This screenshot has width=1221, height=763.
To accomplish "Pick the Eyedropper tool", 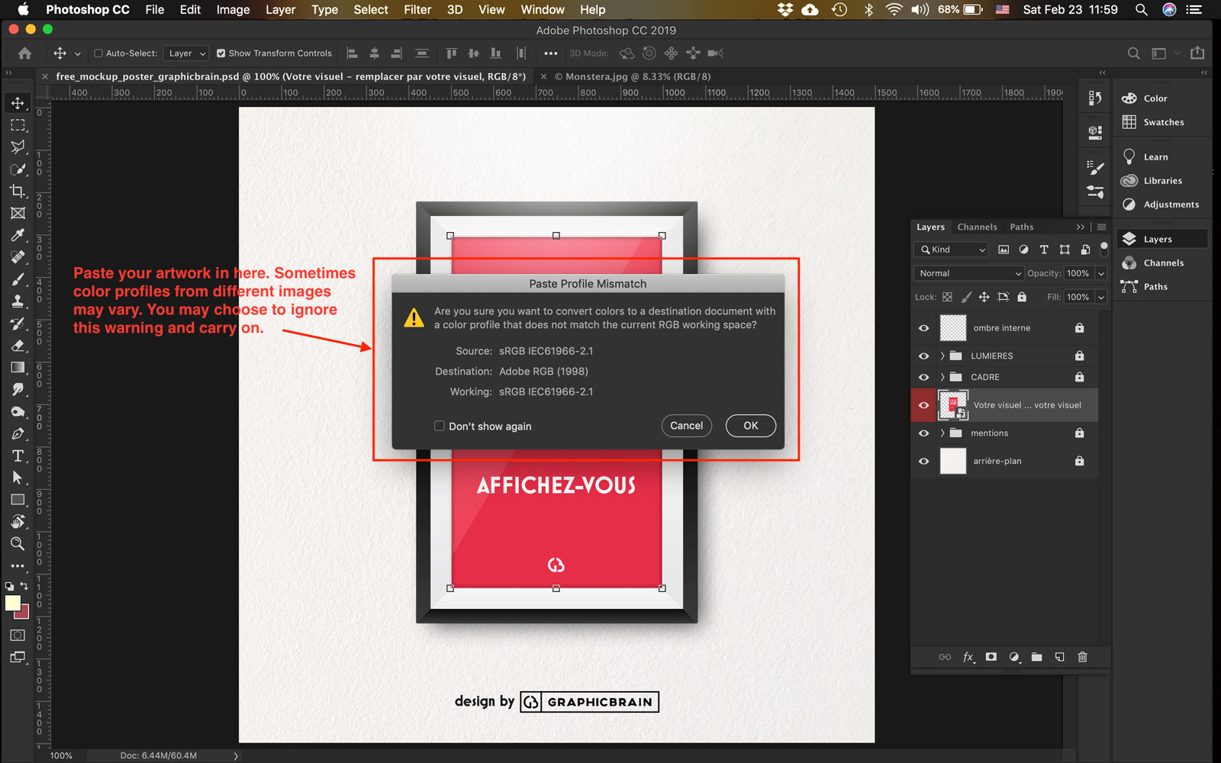I will [18, 235].
